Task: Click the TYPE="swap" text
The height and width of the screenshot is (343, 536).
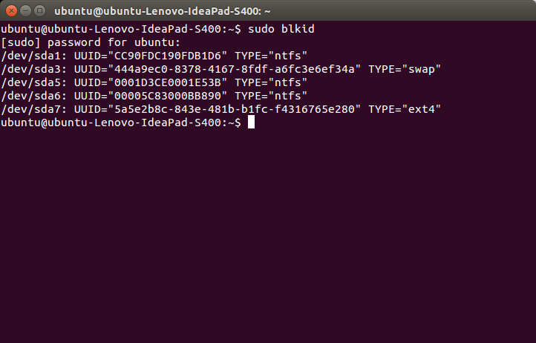Action: coord(405,68)
